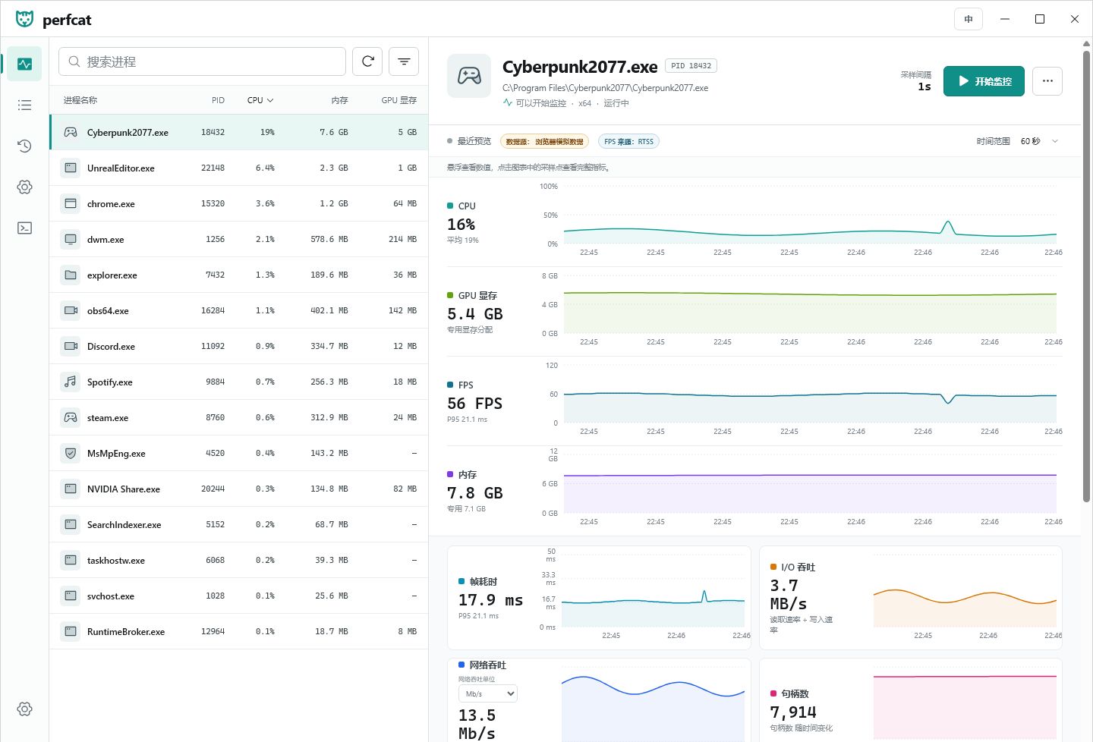
Task: Click the window icon beside RuntimeBroker.exe
Action: [71, 631]
